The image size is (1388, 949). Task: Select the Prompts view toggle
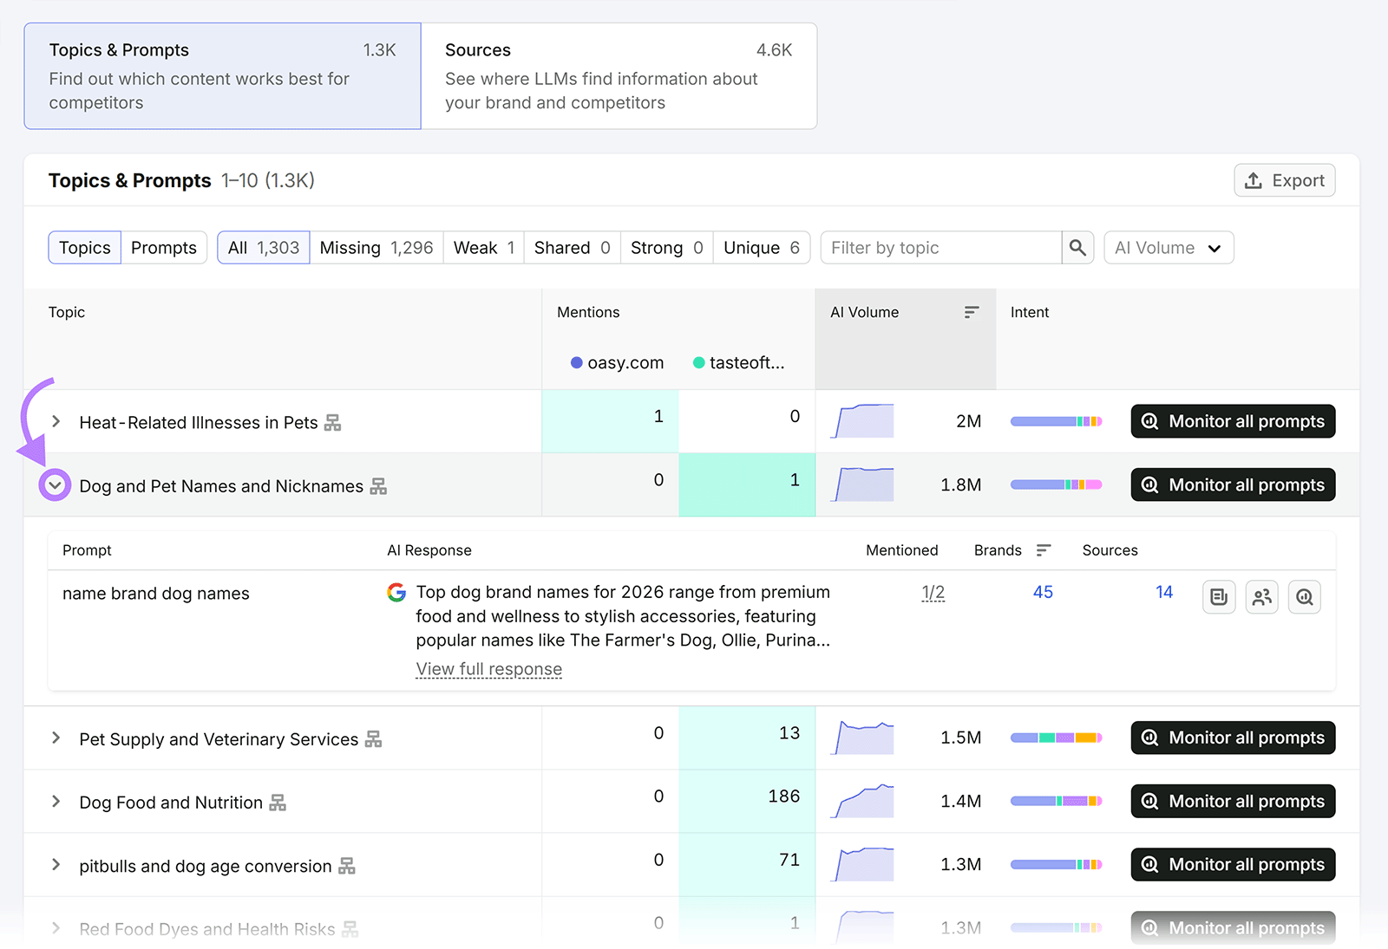pos(164,248)
